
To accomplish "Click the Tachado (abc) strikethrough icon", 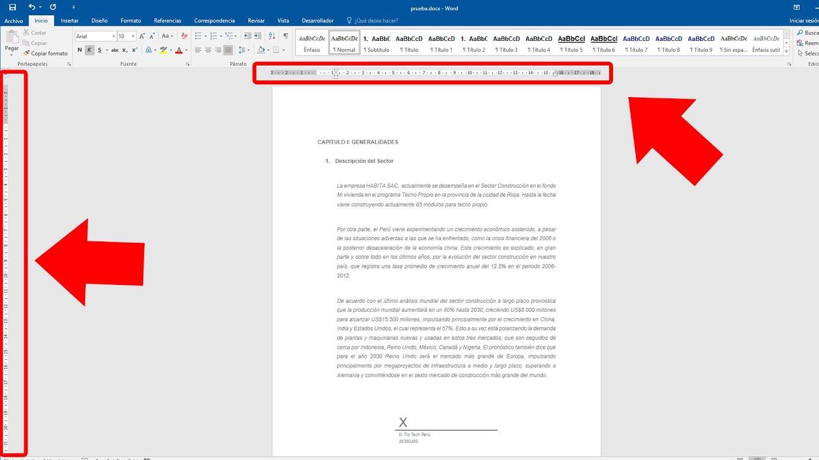I will point(115,49).
